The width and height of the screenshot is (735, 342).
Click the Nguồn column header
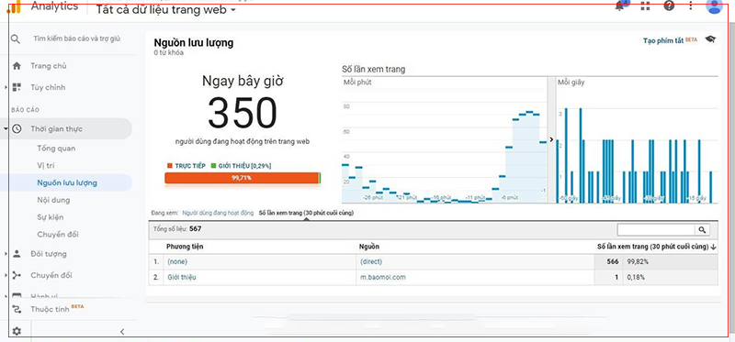pyautogui.click(x=369, y=247)
